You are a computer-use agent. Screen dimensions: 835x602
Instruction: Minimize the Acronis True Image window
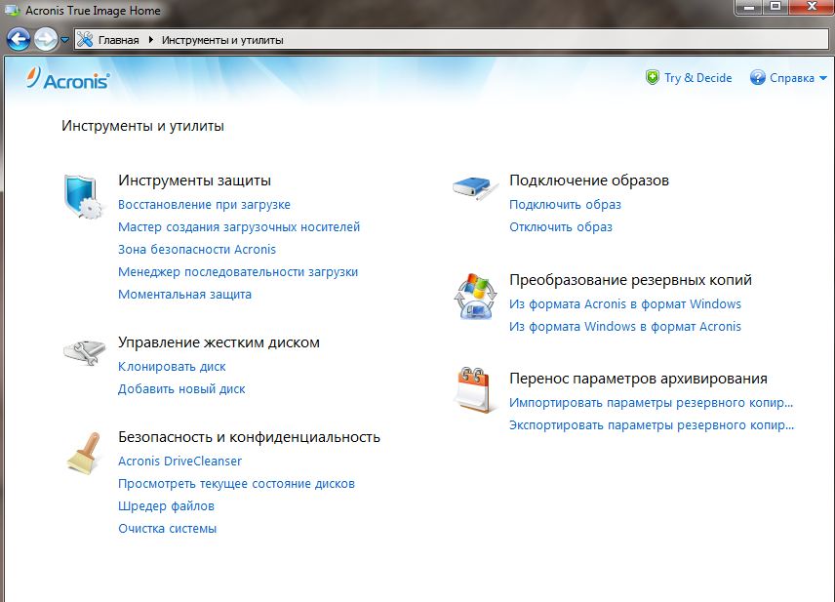[x=749, y=7]
